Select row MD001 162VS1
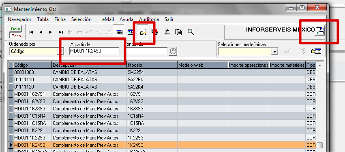The height and width of the screenshot is (152, 345). 162,94
